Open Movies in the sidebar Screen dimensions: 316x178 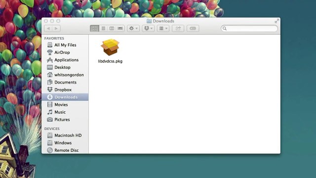[x=65, y=105]
